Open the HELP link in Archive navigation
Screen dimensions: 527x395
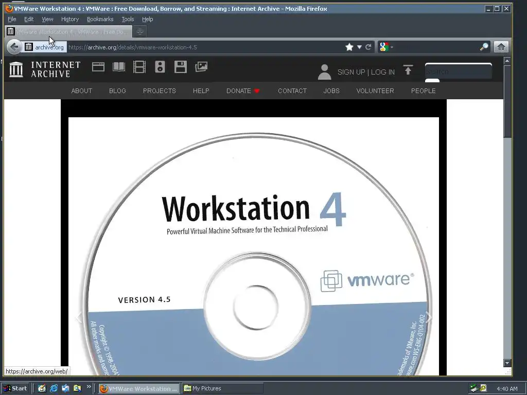pos(201,91)
